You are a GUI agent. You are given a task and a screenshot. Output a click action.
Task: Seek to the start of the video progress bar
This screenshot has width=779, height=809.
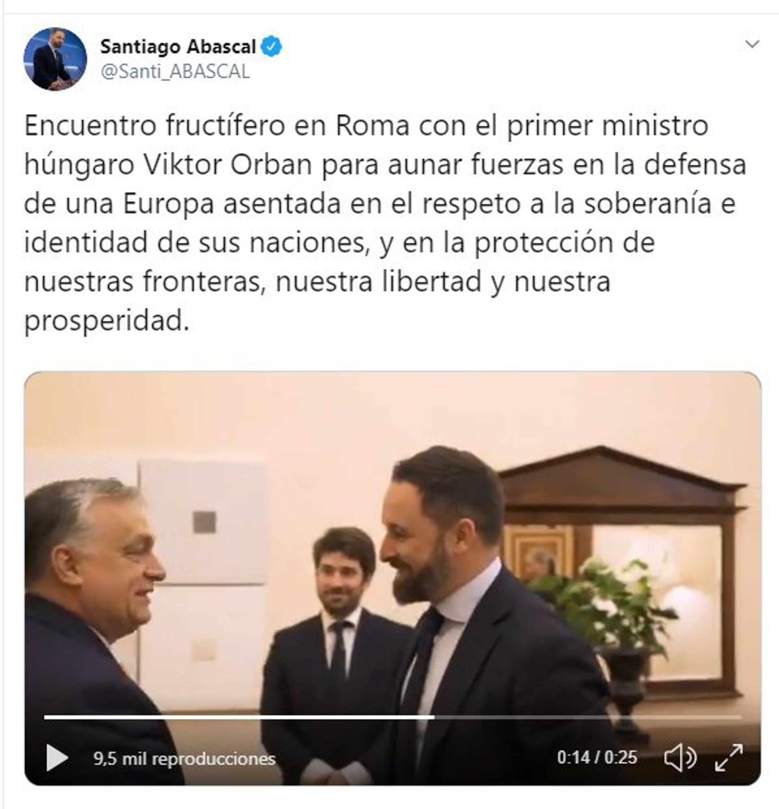pos(45,717)
